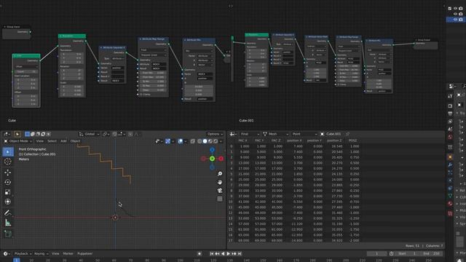The image size is (466, 262).
Task: Click the position X column header
Action: [x=294, y=140]
